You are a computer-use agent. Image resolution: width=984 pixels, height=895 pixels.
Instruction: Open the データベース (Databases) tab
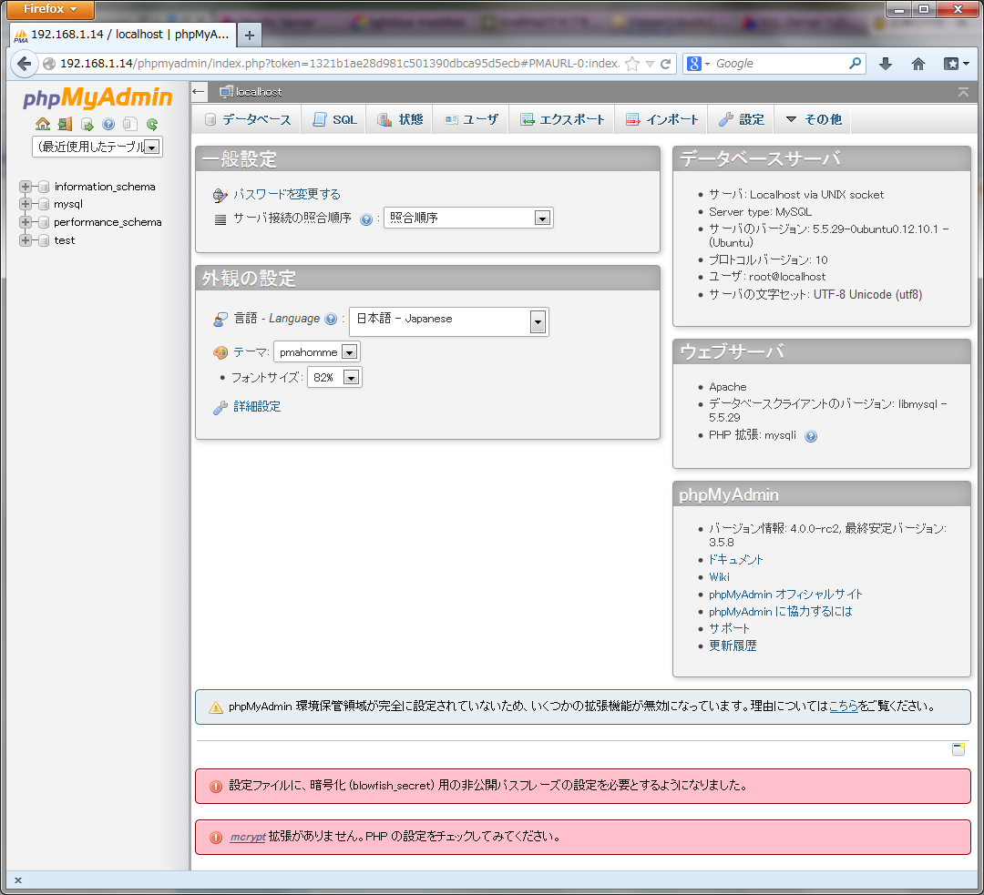click(247, 119)
